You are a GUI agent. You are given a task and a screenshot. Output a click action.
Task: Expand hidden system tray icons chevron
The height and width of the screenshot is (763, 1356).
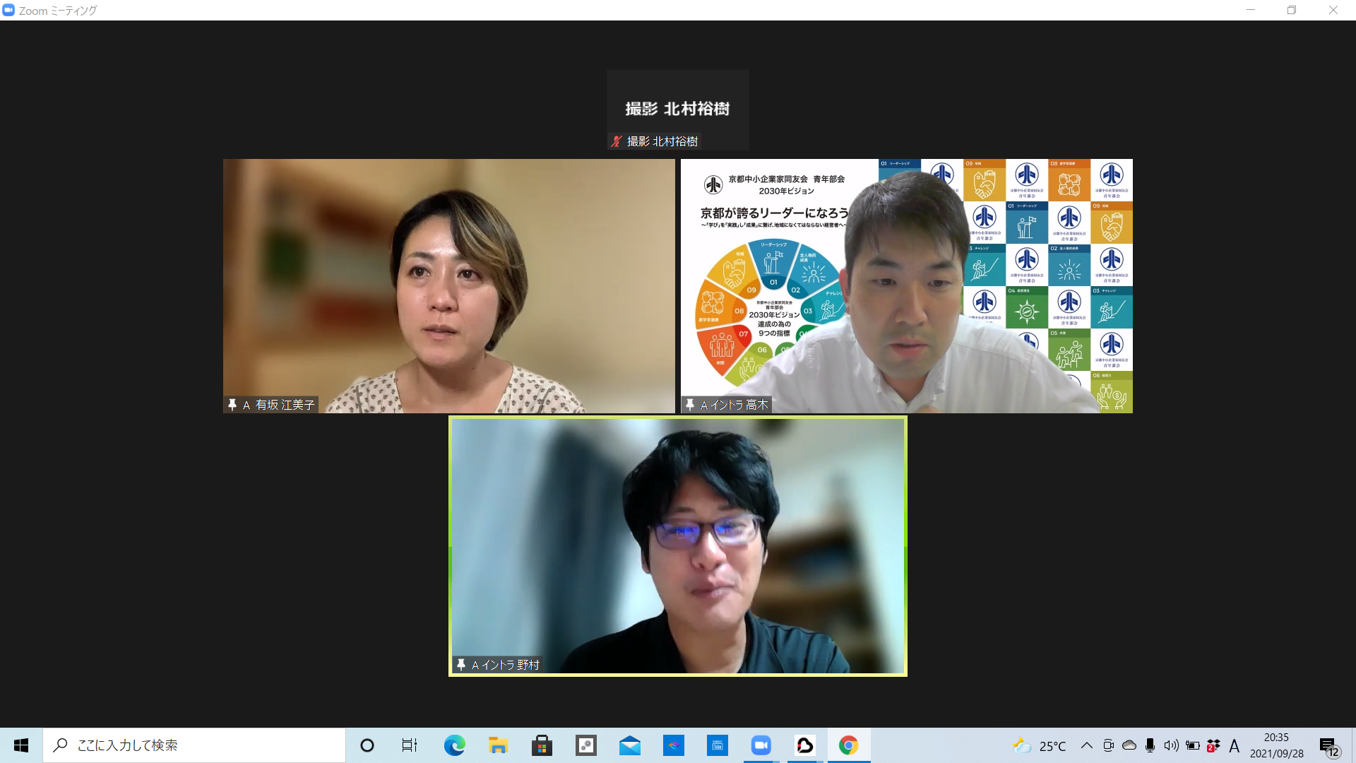pos(1087,745)
